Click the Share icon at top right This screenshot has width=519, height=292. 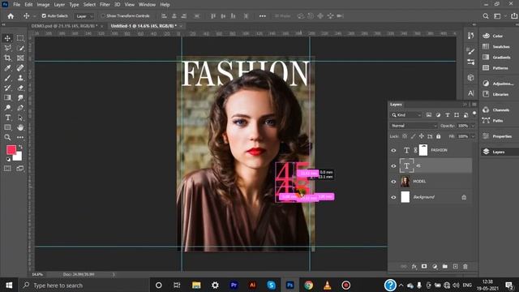click(513, 16)
